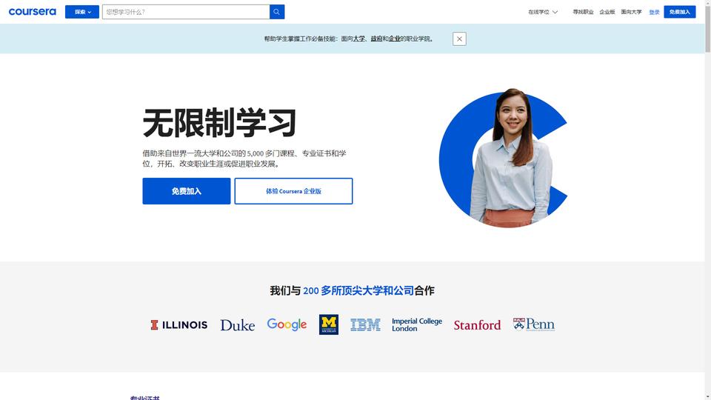Open the 政府 link in banner
711x400 pixels.
tap(376, 39)
